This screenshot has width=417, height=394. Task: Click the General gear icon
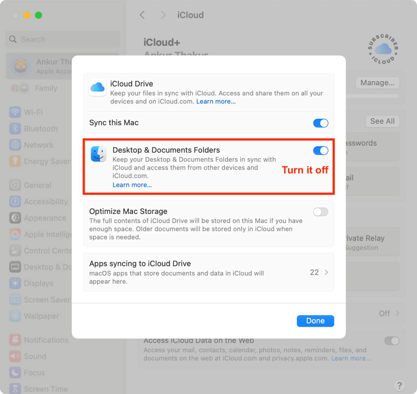(15, 185)
